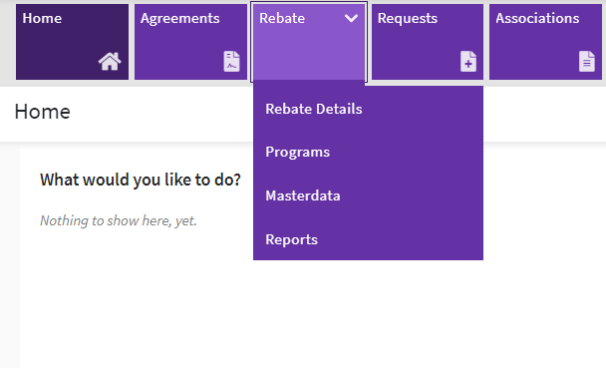The image size is (606, 368).
Task: Switch to the Associations tab
Action: pyautogui.click(x=546, y=42)
